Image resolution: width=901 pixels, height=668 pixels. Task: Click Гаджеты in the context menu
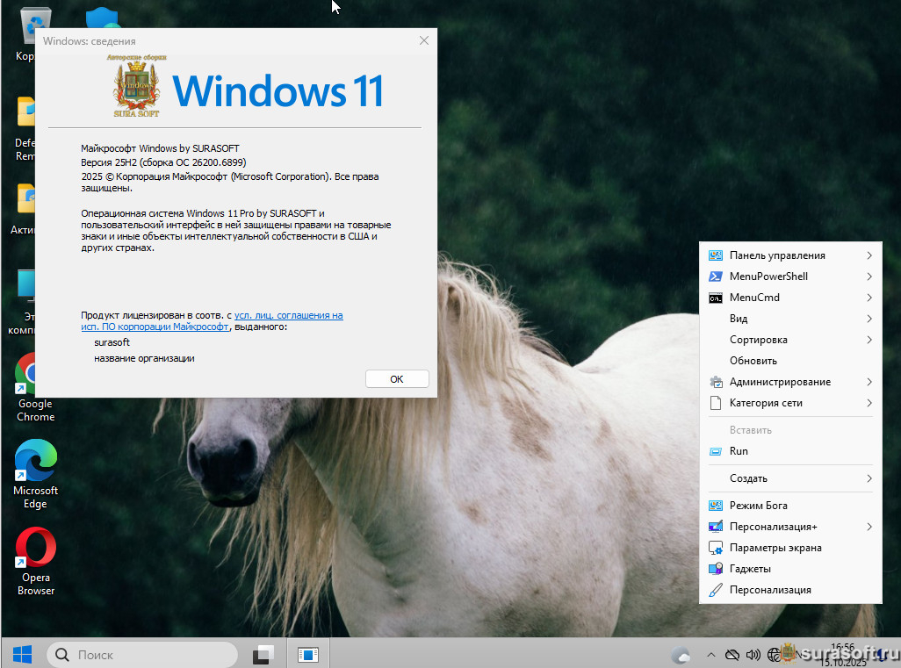(749, 569)
